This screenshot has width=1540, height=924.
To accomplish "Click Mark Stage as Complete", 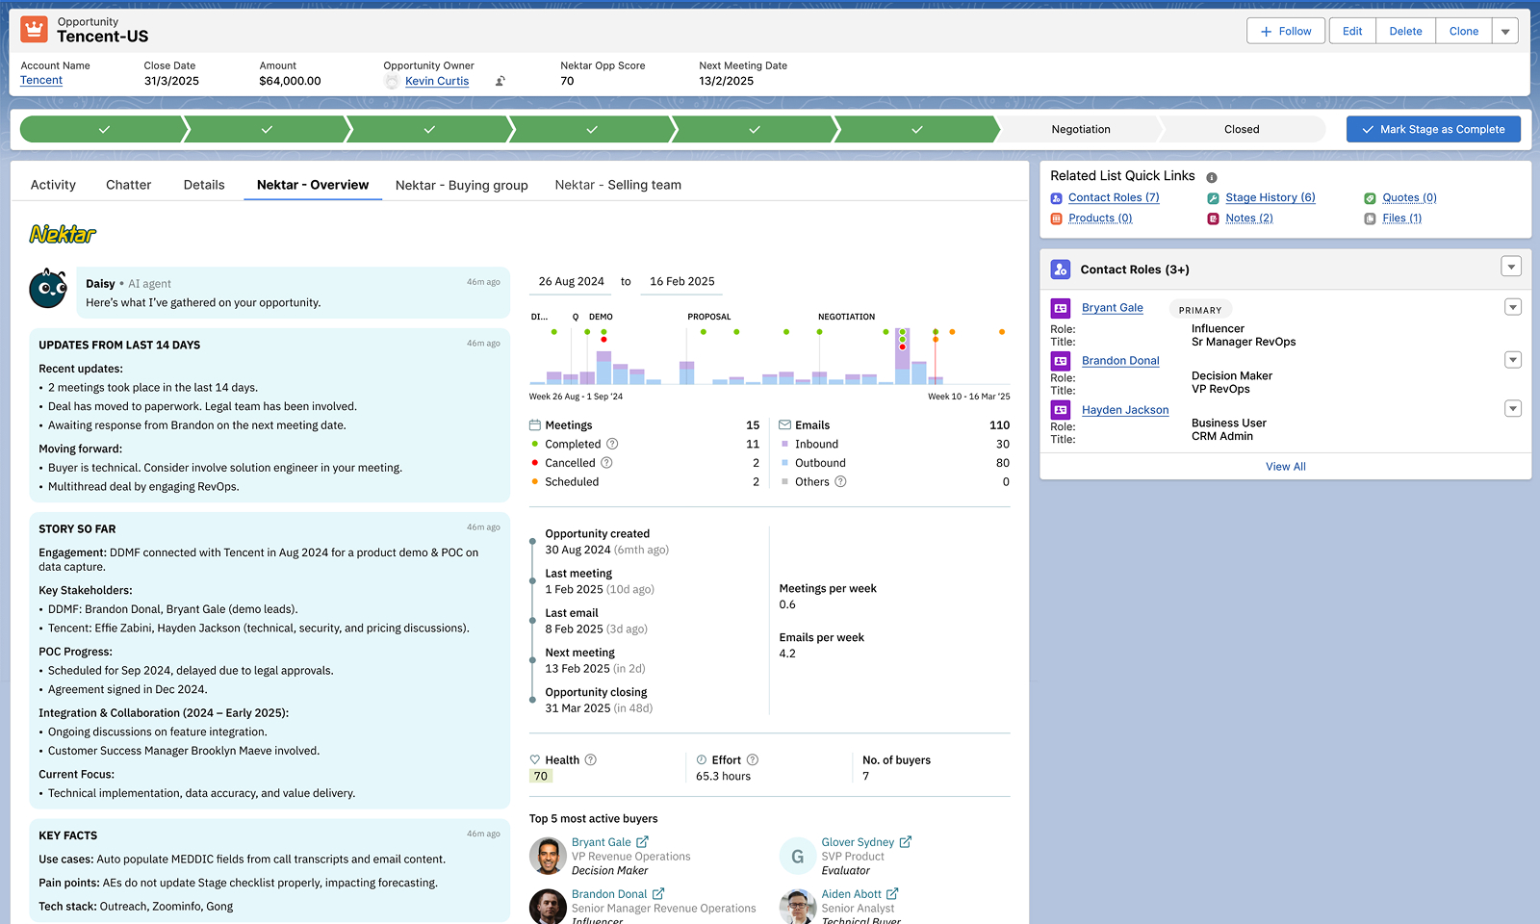I will pyautogui.click(x=1433, y=129).
